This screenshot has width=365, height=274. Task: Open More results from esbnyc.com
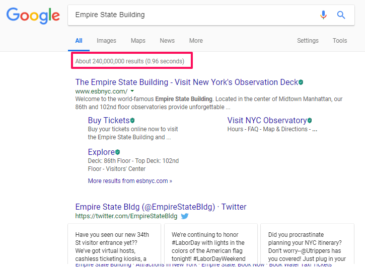[x=130, y=181]
